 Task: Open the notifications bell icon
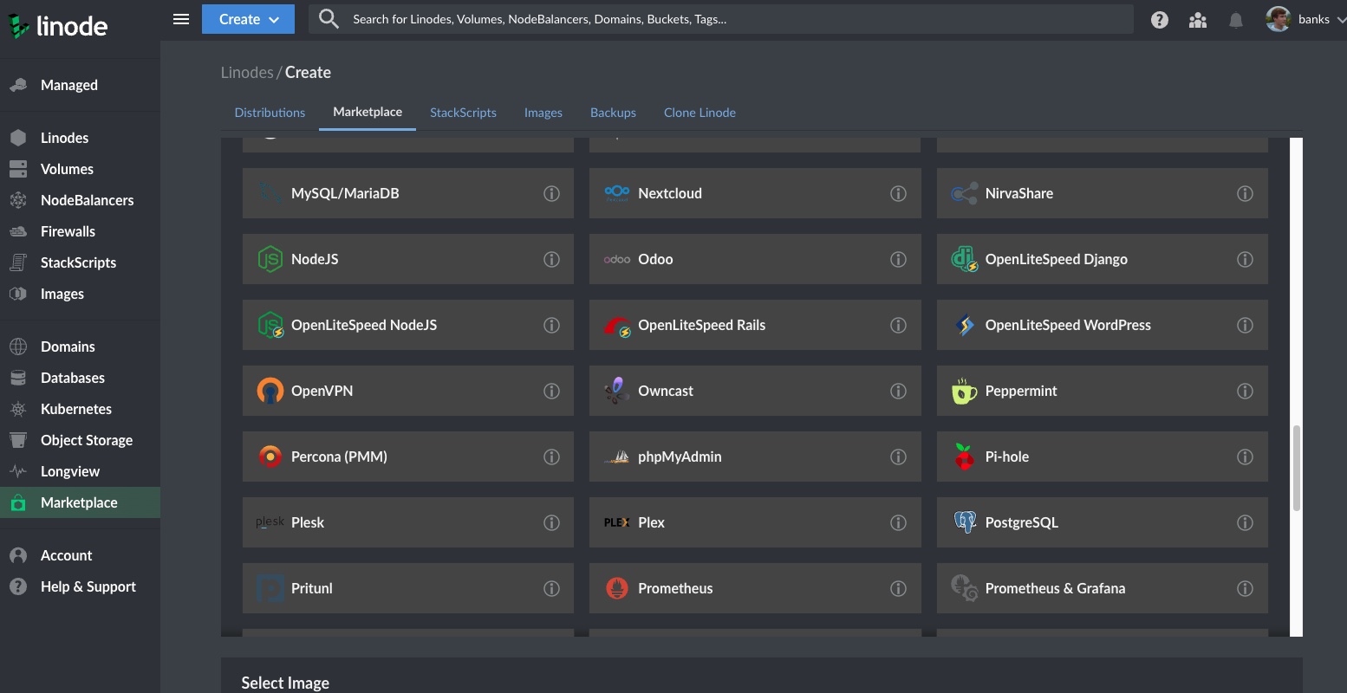pos(1236,20)
